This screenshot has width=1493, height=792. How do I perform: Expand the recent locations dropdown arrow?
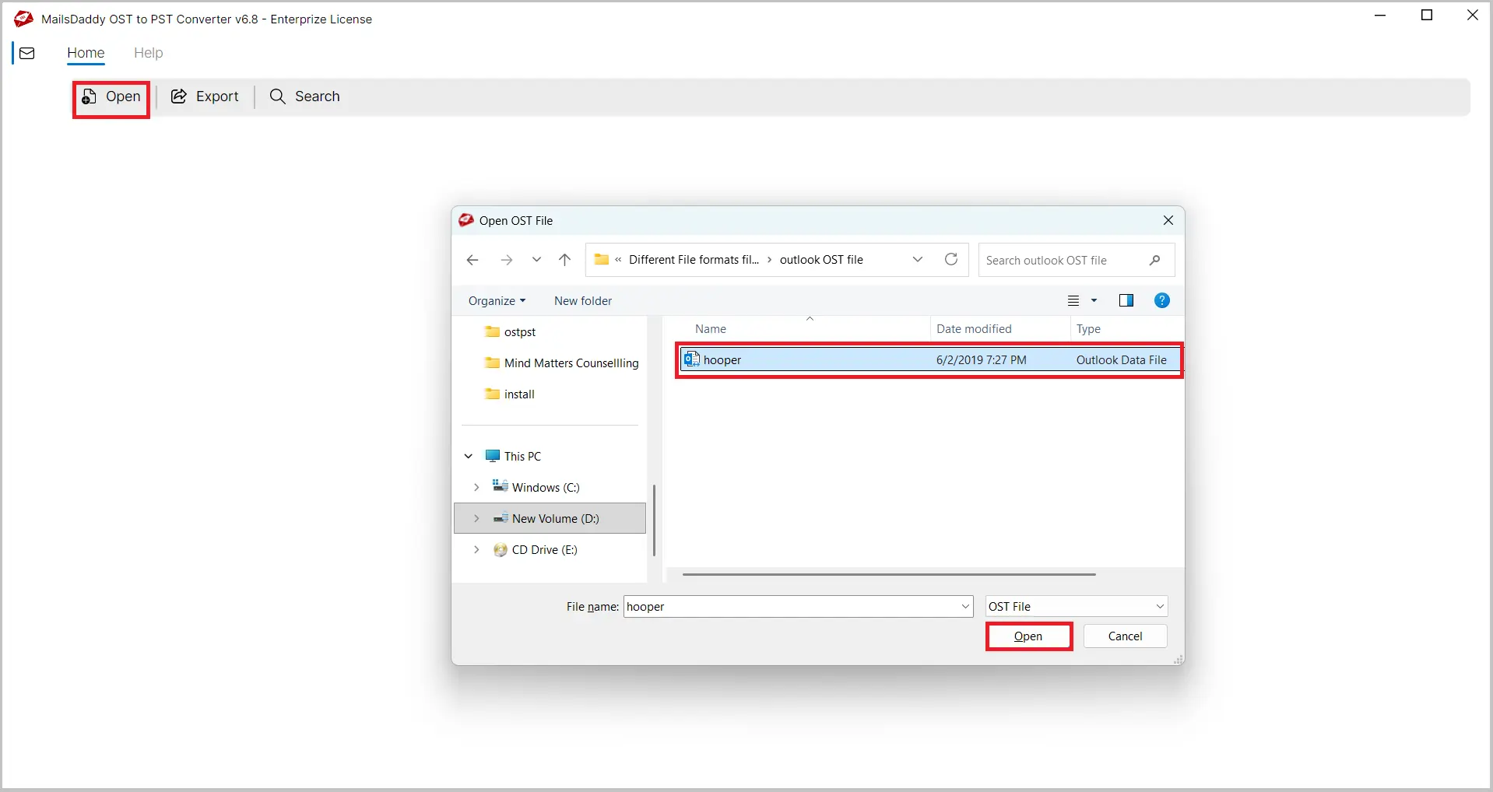coord(536,260)
